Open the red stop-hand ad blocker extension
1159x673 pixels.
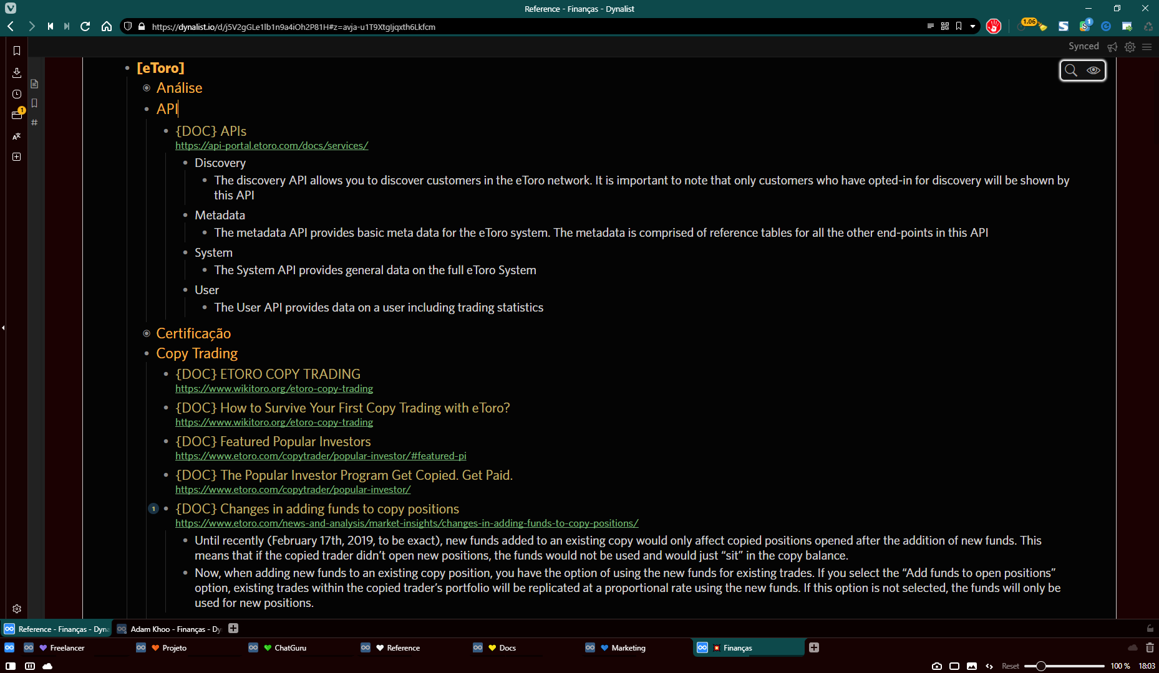click(x=994, y=26)
